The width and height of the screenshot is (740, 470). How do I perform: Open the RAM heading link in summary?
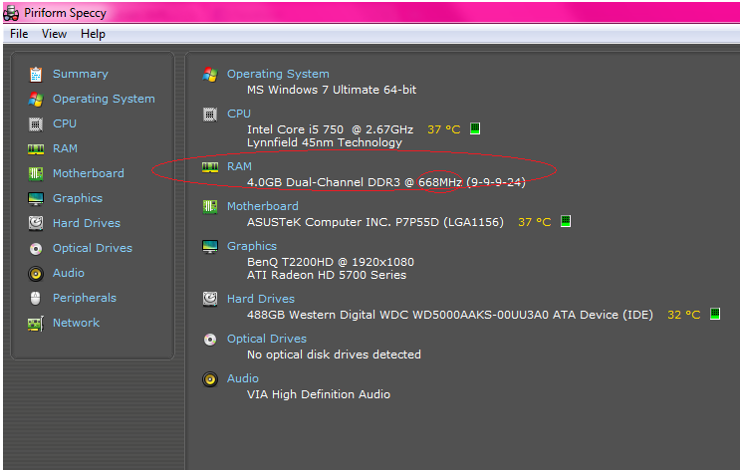[x=239, y=166]
